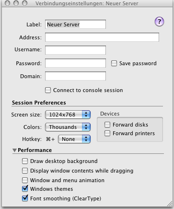Turn on Draw desktop background
The height and width of the screenshot is (209, 174).
25,161
